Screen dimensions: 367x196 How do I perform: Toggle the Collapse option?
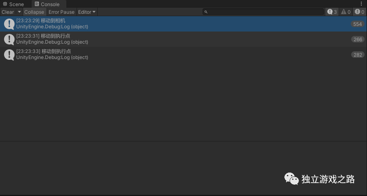coord(34,12)
